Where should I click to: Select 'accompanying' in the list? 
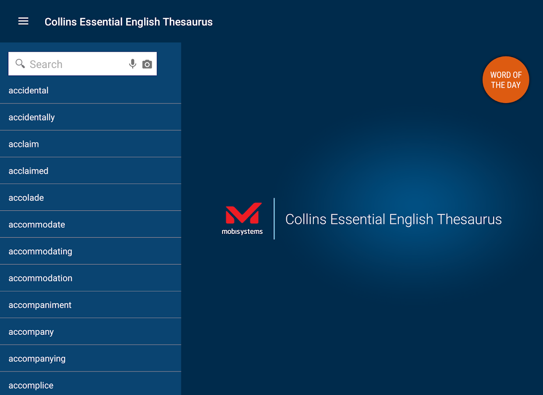90,358
